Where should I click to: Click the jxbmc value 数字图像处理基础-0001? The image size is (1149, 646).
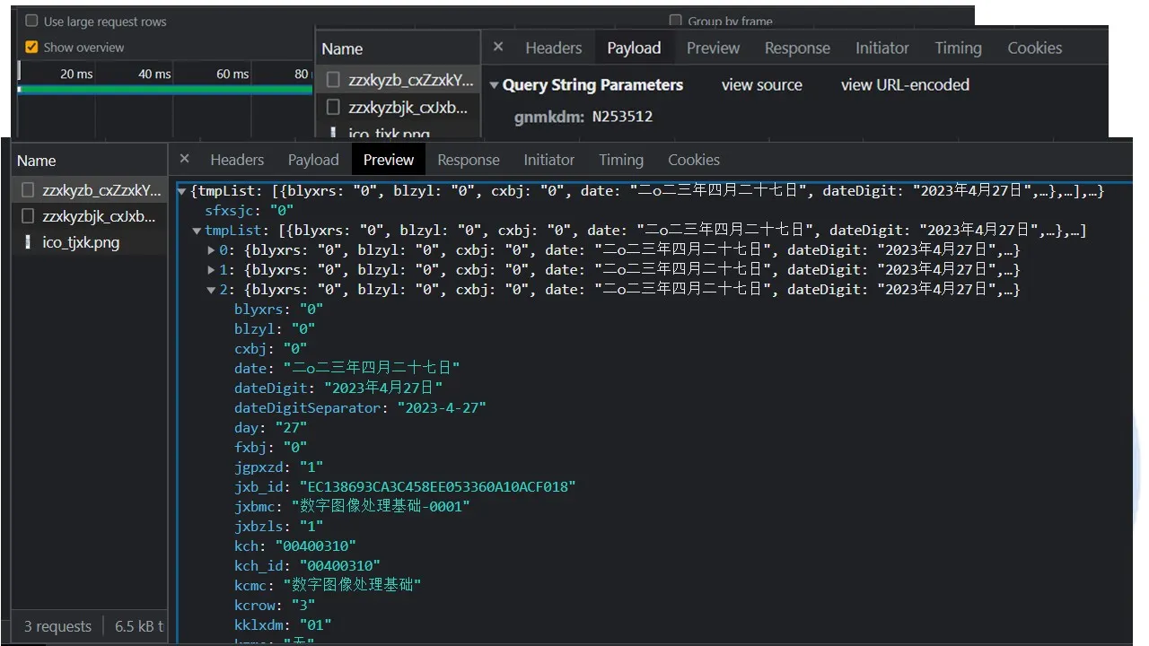coord(381,507)
